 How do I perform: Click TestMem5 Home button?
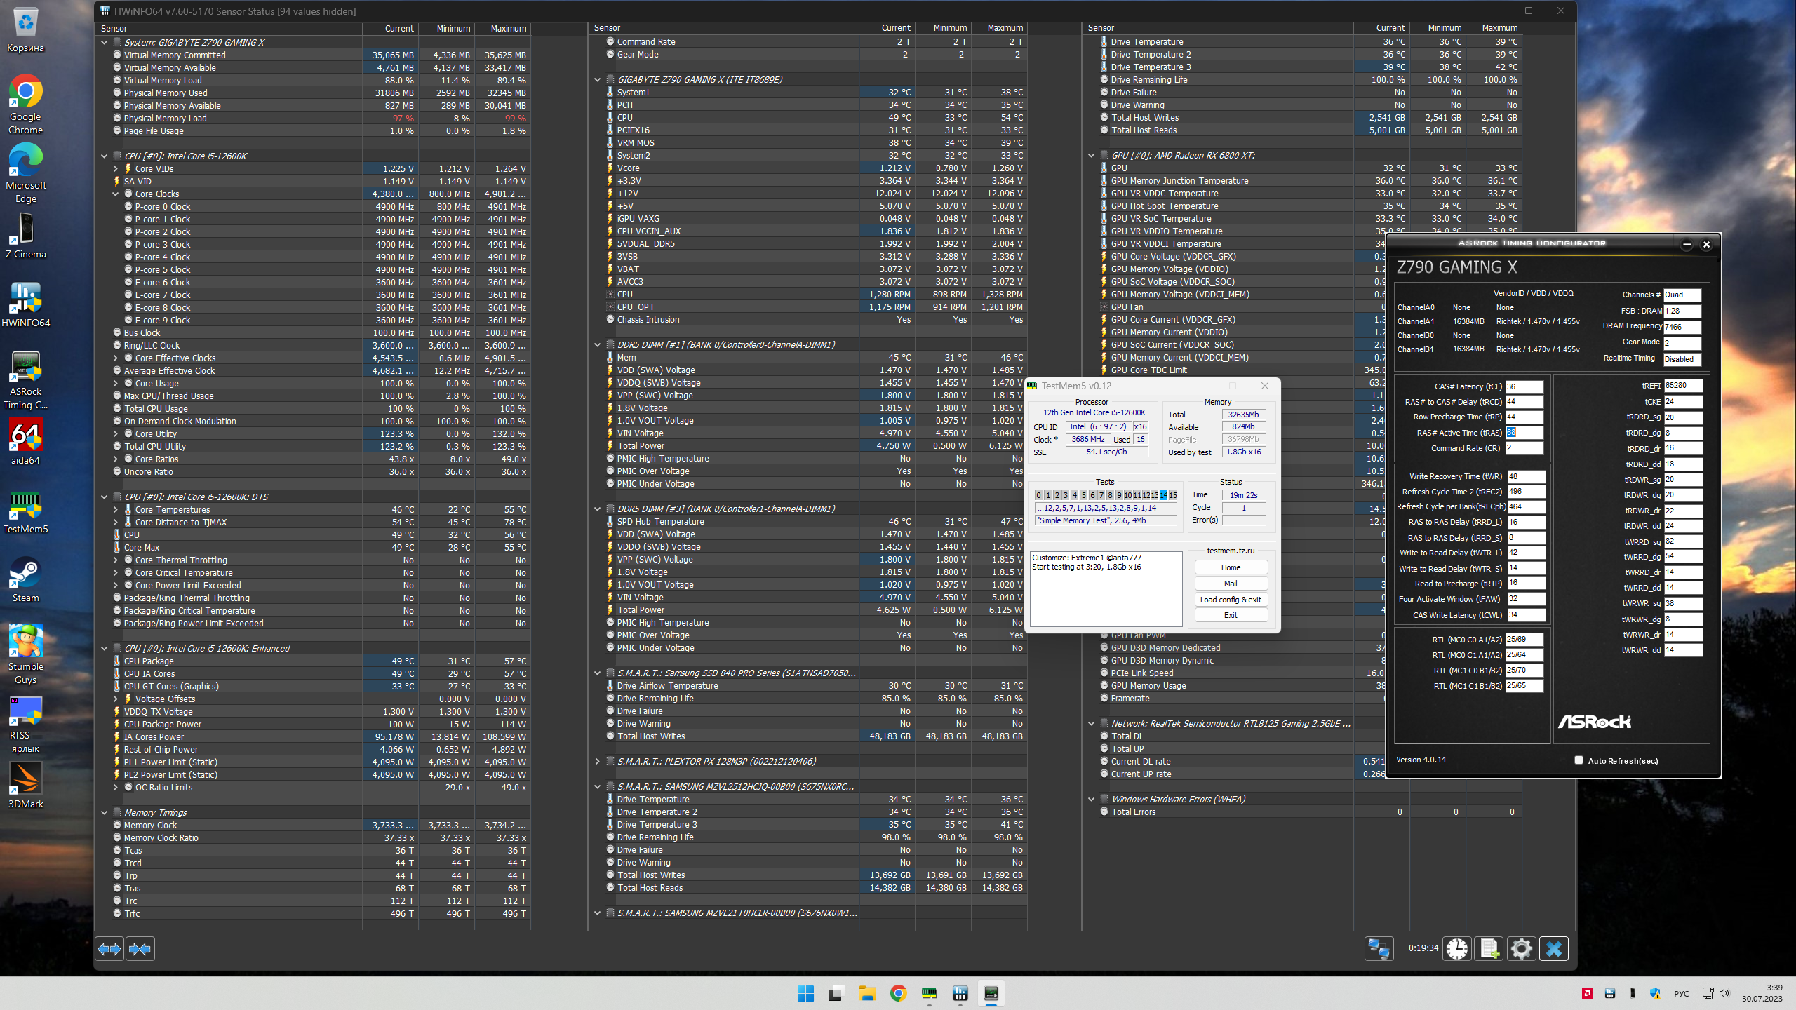(1231, 567)
